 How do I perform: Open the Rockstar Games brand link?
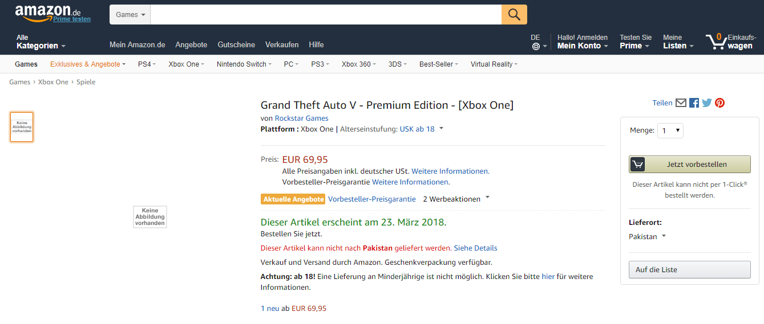[301, 118]
